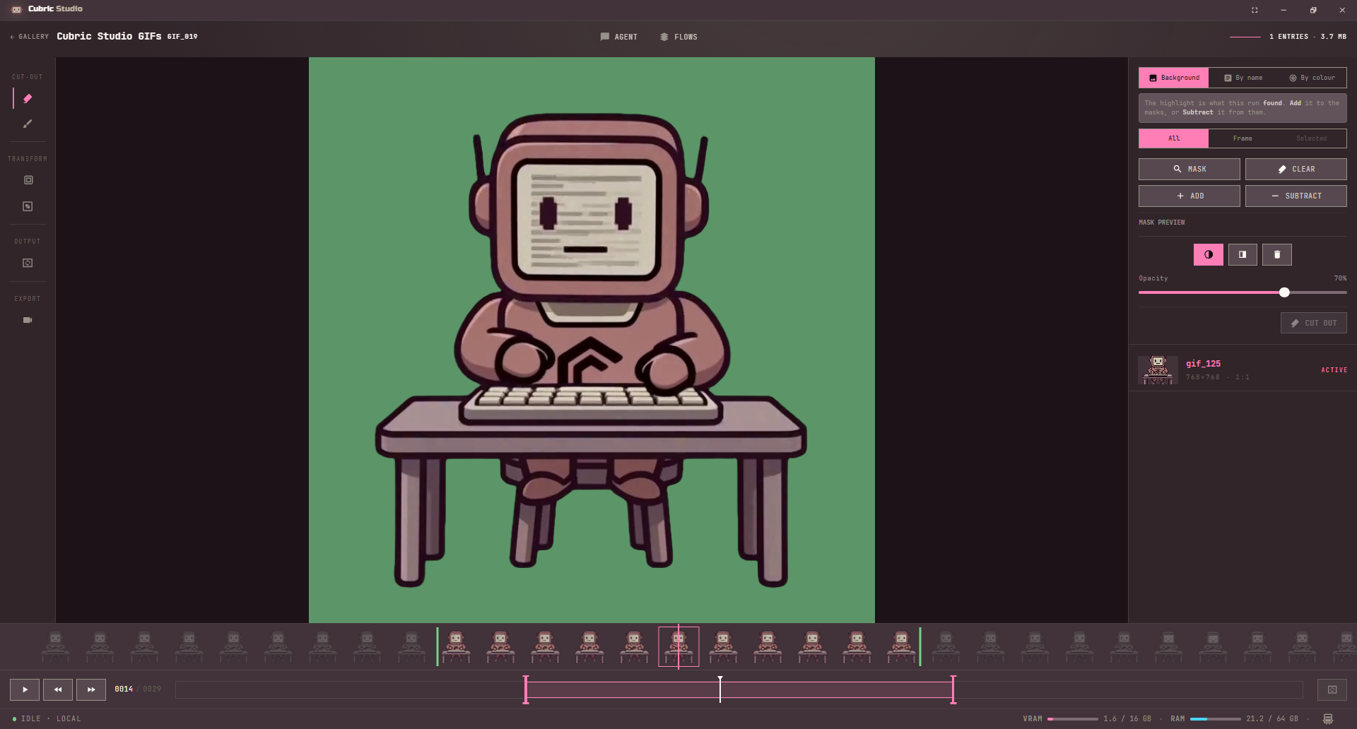Open the first Transform tool icon
The height and width of the screenshot is (729, 1357).
(28, 180)
